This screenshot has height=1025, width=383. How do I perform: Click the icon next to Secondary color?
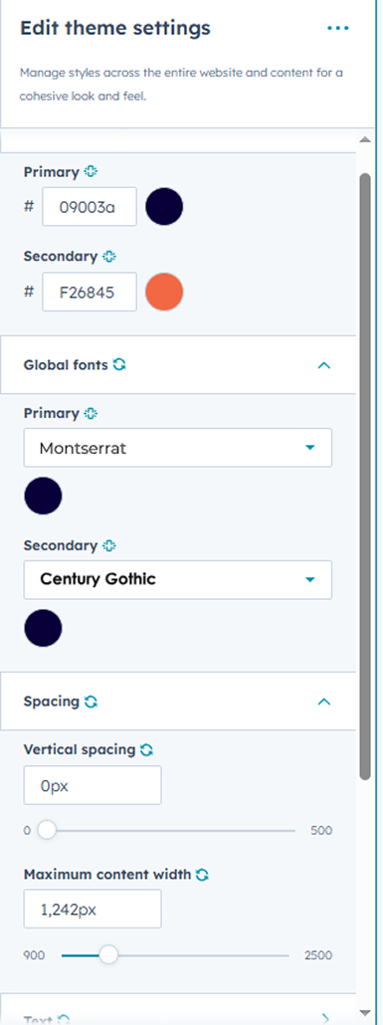109,257
